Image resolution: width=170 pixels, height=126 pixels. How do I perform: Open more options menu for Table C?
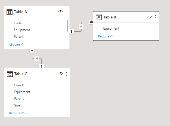point(66,74)
